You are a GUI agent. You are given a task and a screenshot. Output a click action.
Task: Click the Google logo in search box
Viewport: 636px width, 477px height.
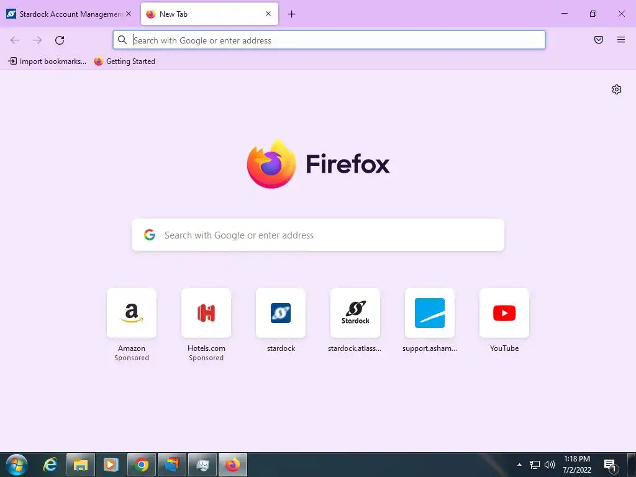[150, 235]
